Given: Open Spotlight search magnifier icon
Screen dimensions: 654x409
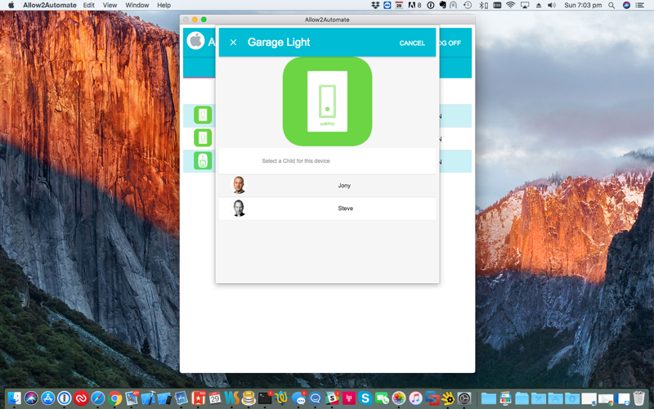Looking at the screenshot, I should tap(611, 6).
